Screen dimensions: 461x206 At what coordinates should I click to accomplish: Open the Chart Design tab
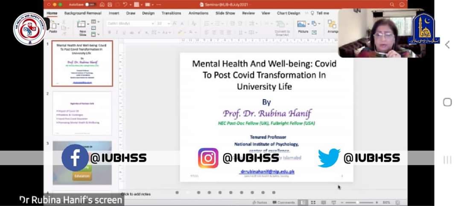289,13
